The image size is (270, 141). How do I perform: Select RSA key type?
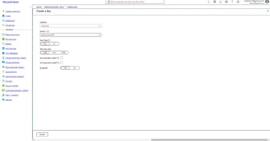(45, 44)
